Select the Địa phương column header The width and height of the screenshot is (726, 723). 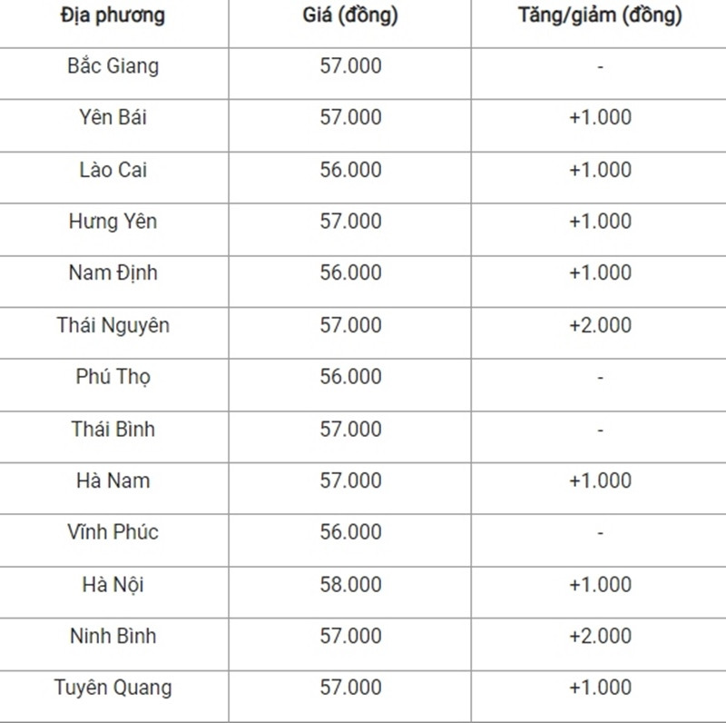pos(113,15)
